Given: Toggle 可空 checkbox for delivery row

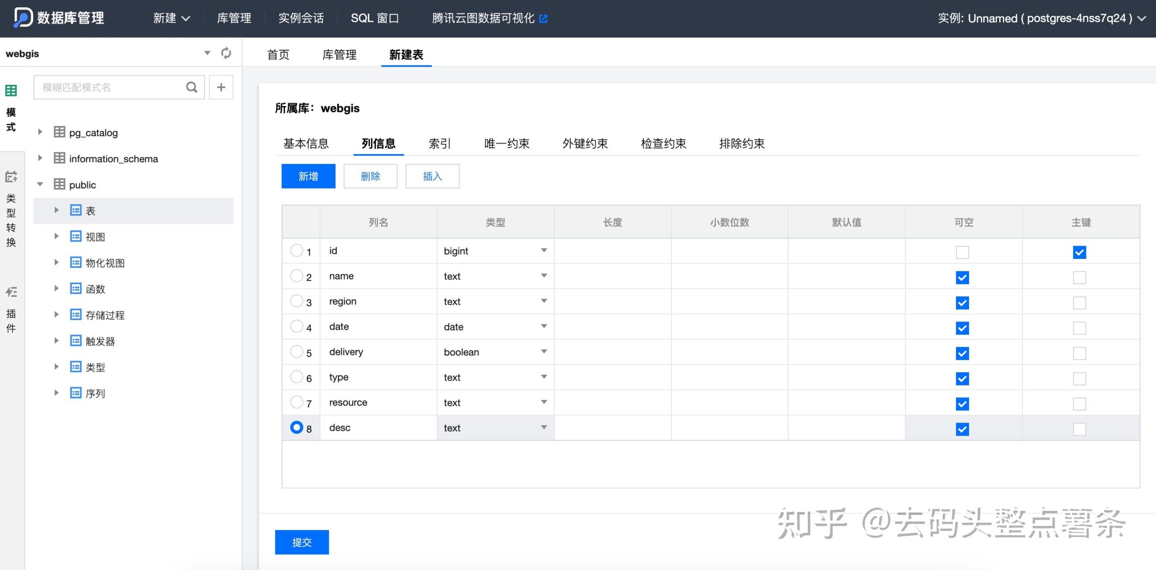Looking at the screenshot, I should point(962,352).
